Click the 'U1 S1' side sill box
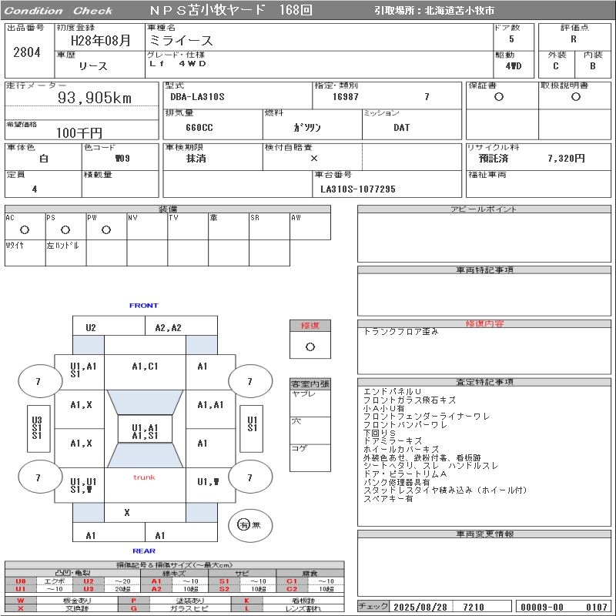The width and height of the screenshot is (616, 616). click(252, 428)
